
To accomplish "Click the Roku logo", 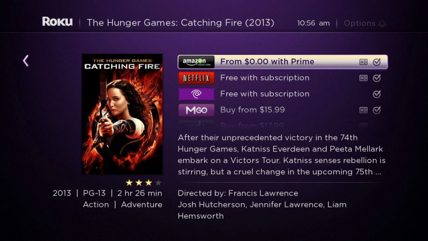I will [57, 22].
